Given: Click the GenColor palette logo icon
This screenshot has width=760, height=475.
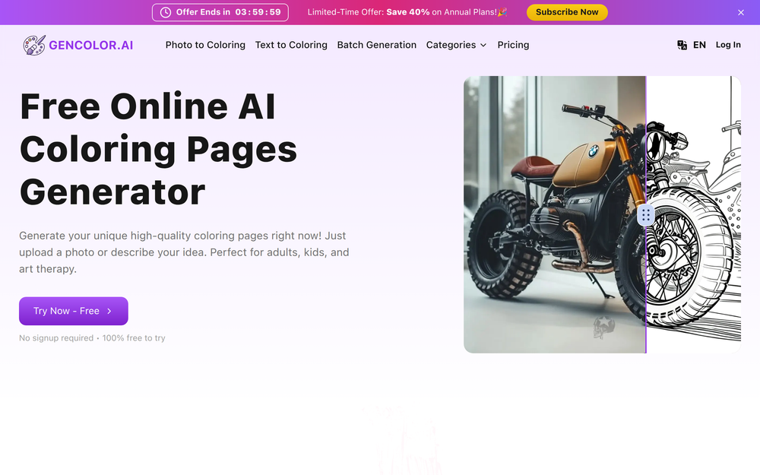Looking at the screenshot, I should tap(34, 45).
